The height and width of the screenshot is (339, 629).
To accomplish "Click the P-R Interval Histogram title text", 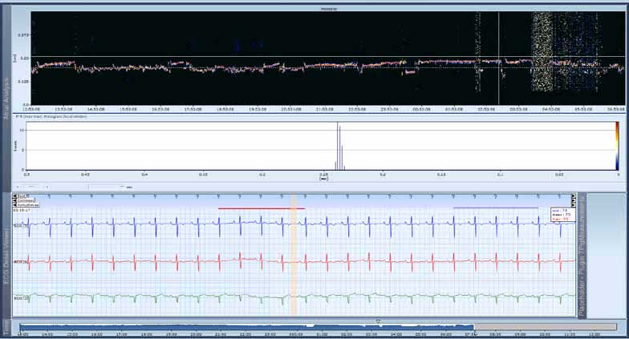I will (x=51, y=117).
